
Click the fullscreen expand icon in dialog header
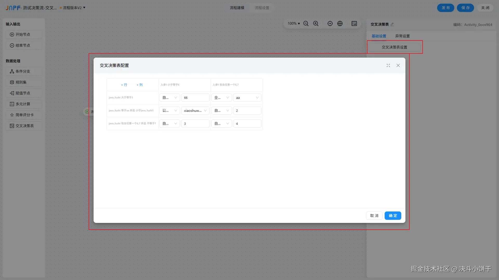pyautogui.click(x=388, y=65)
